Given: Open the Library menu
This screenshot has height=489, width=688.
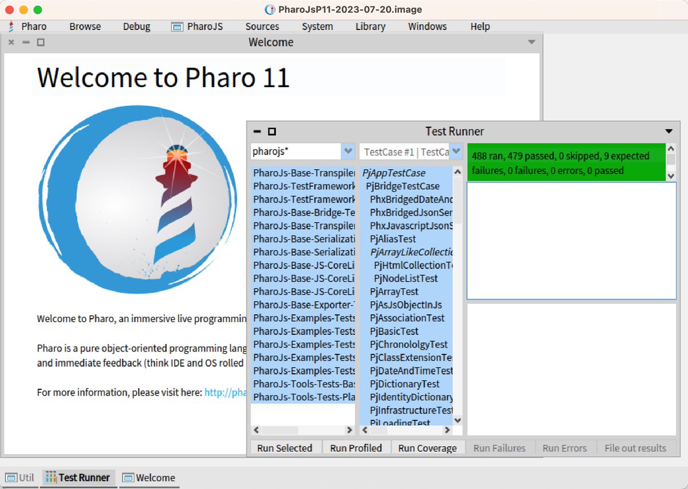Looking at the screenshot, I should 370,26.
